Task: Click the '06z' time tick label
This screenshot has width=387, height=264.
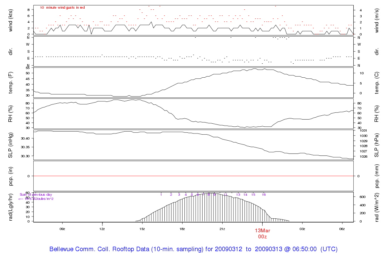Action: pos(342,229)
